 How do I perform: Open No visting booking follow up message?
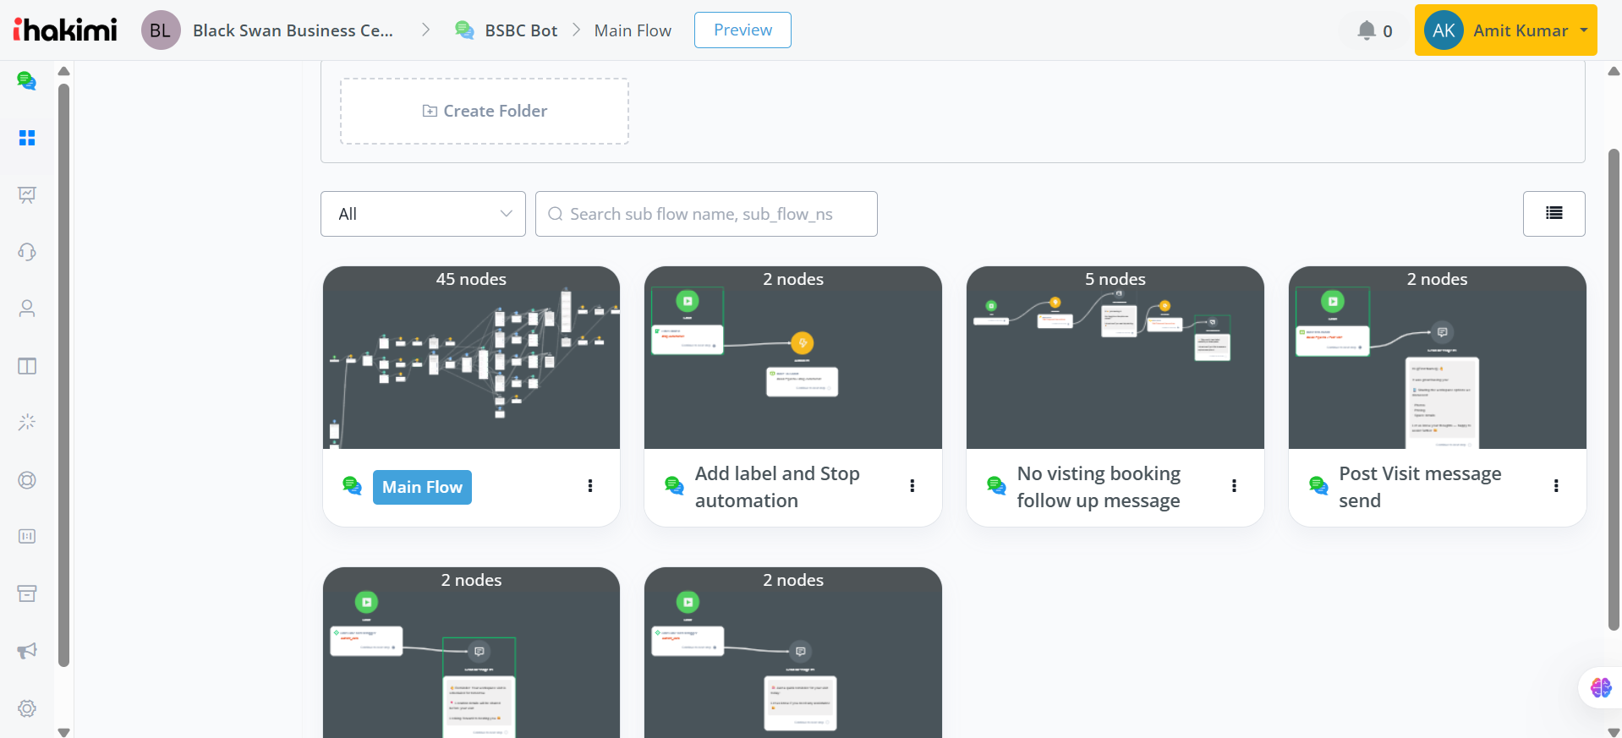pyautogui.click(x=1099, y=487)
